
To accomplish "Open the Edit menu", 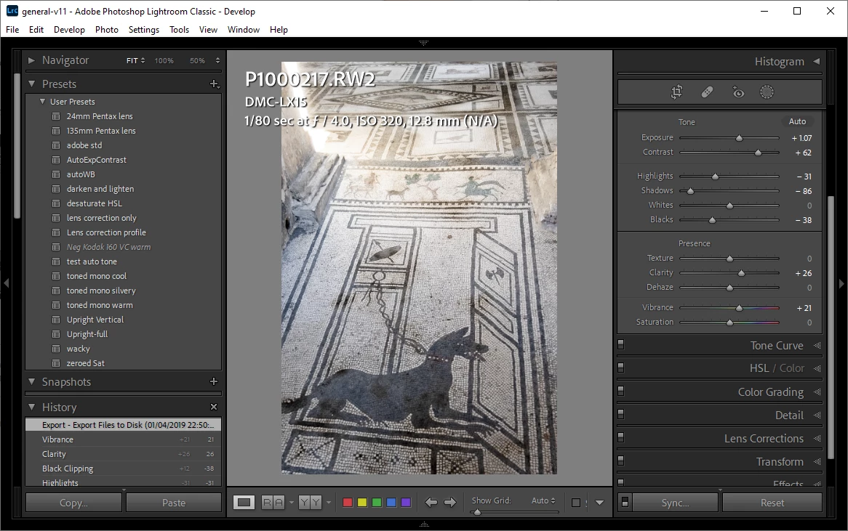I will [36, 30].
